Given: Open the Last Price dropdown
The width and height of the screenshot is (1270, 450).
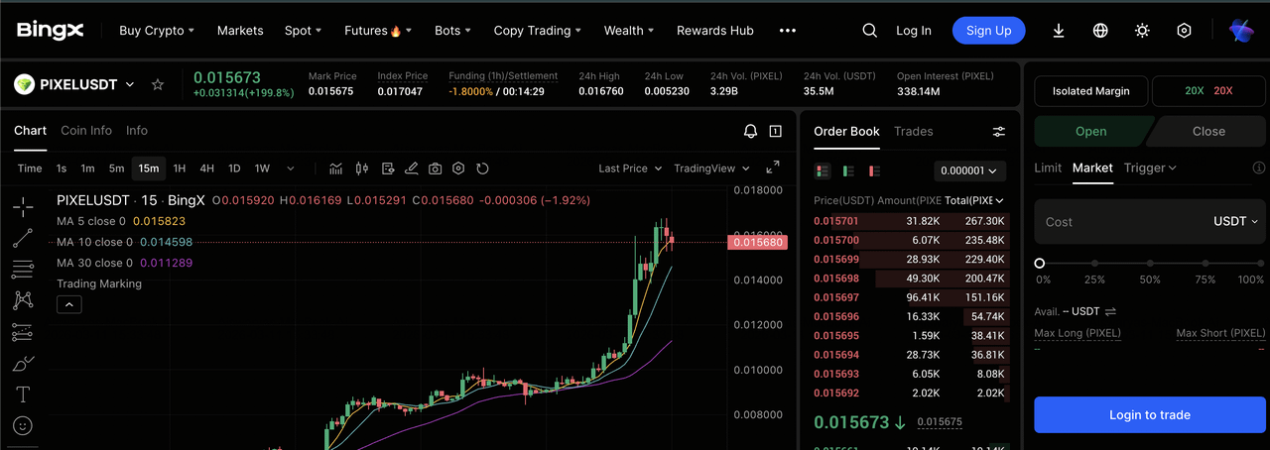Looking at the screenshot, I should (630, 169).
